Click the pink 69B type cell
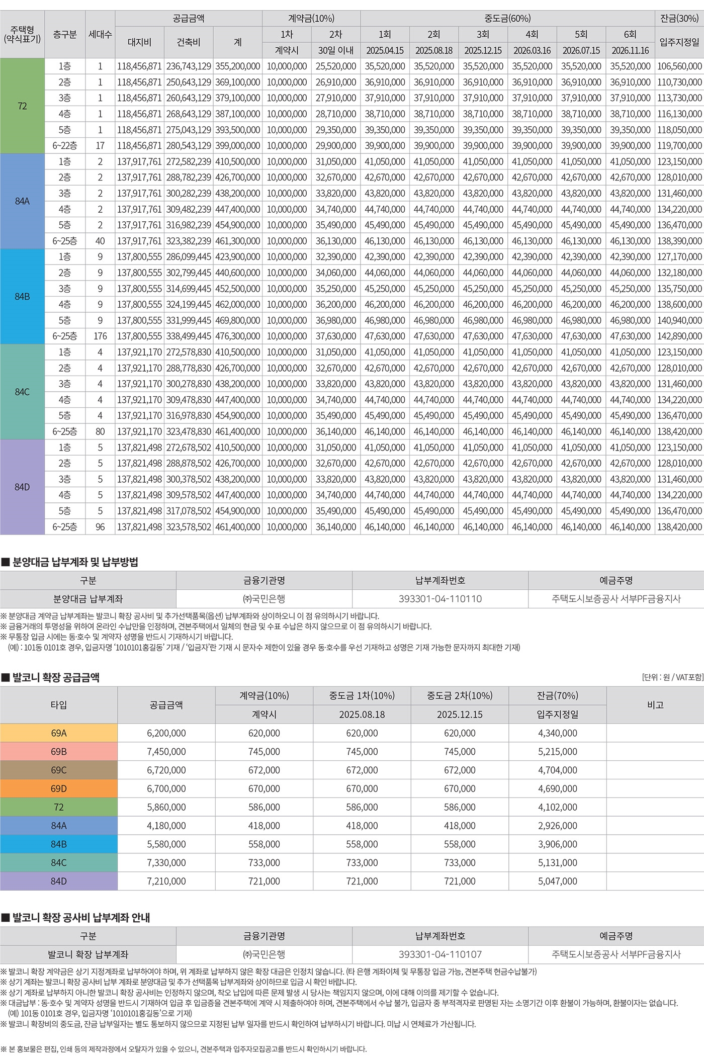Viewport: 704px width, 1060px height. 59,751
